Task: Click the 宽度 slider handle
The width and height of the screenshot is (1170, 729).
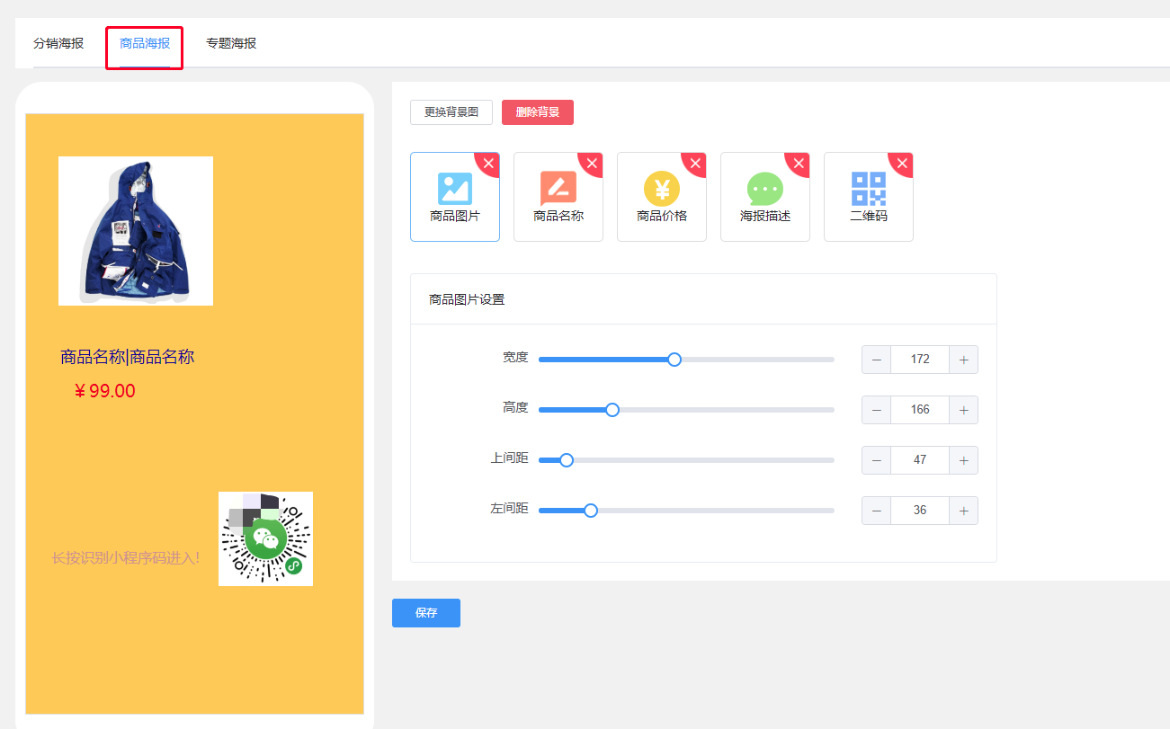Action: click(x=674, y=360)
